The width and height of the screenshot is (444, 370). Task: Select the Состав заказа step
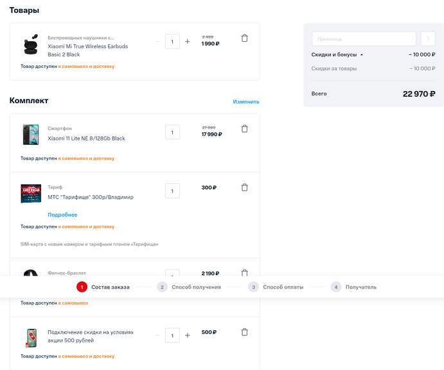(110, 287)
